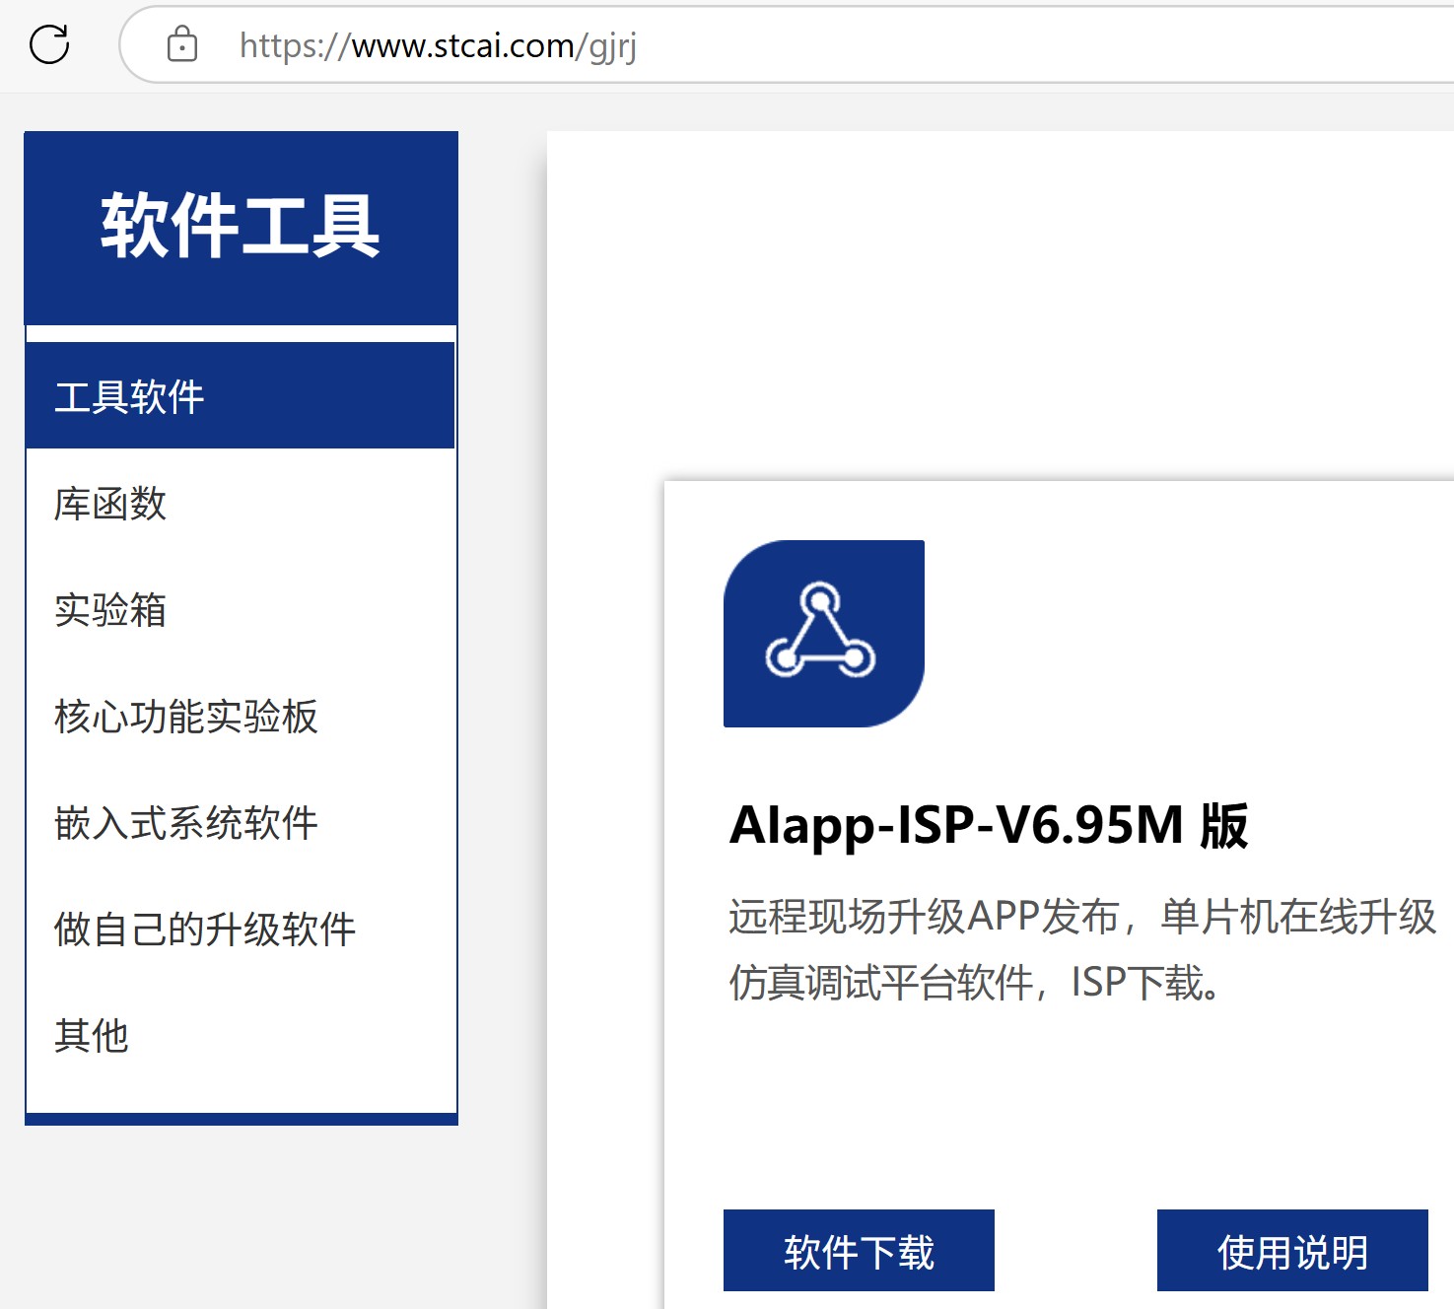Click the 软件下载 button
The height and width of the screenshot is (1309, 1454).
click(859, 1251)
